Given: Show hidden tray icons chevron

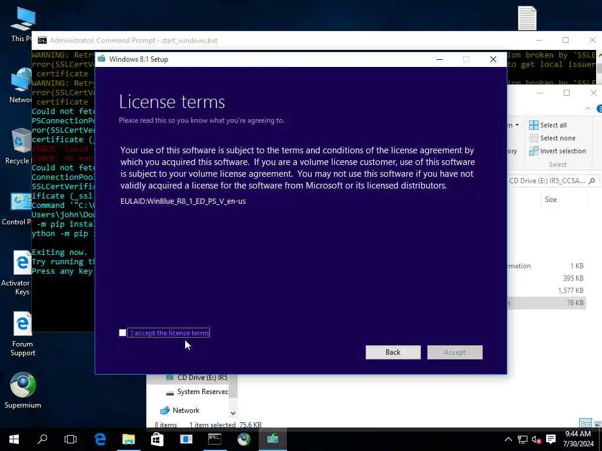Looking at the screenshot, I should (508, 439).
